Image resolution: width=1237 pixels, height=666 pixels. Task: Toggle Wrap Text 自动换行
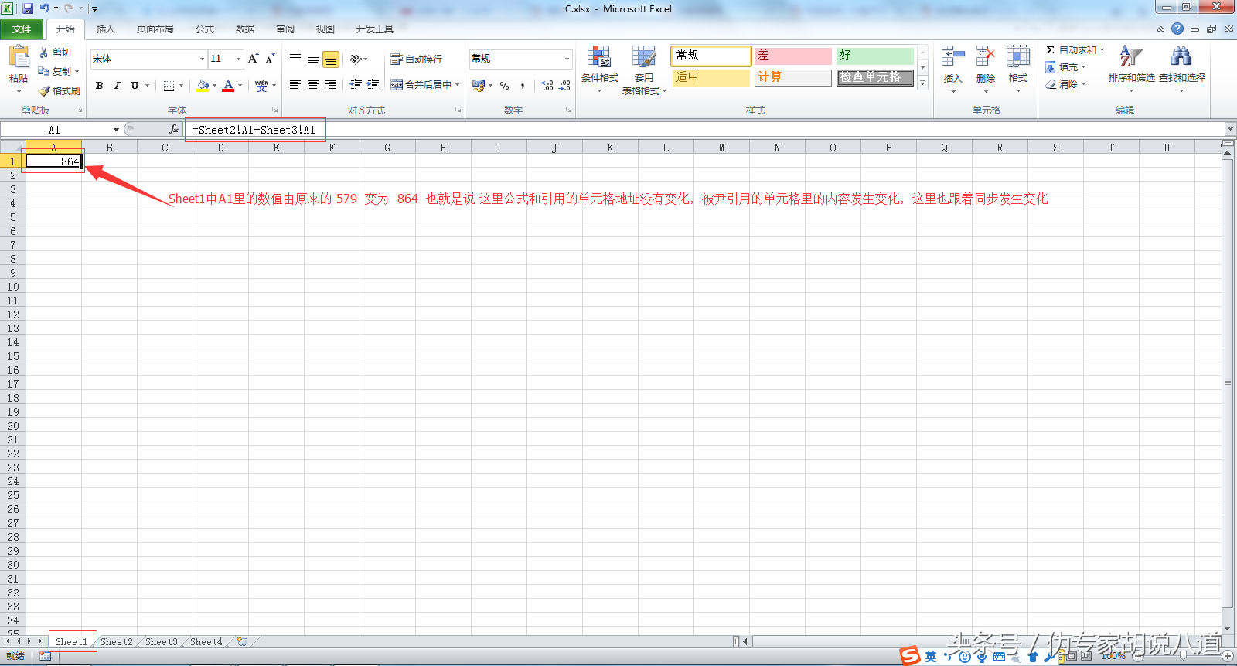point(416,59)
